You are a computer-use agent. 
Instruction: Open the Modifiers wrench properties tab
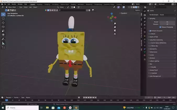(x=145, y=39)
